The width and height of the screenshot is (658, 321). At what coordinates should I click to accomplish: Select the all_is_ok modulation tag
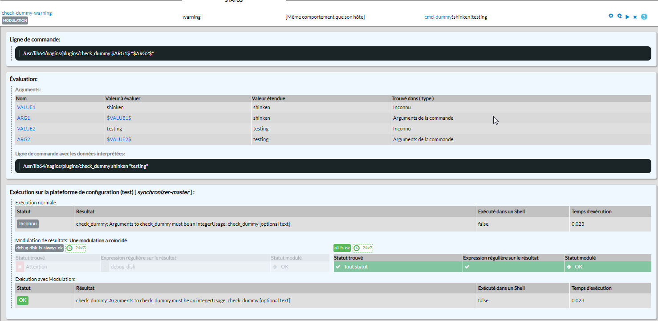click(342, 248)
